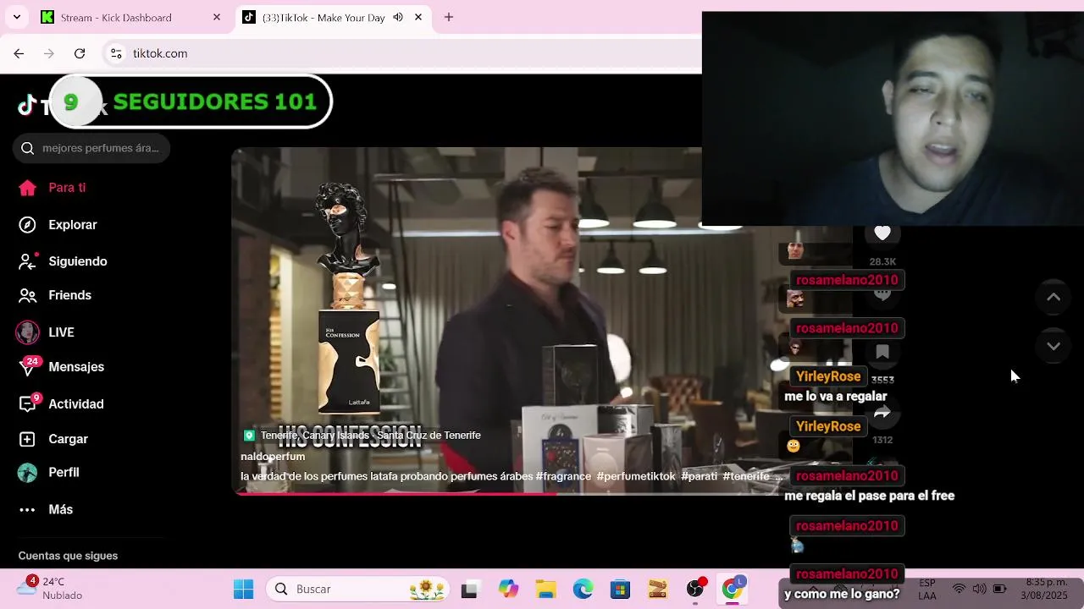This screenshot has height=609, width=1084.
Task: Share the video with arrow icon
Action: click(882, 413)
